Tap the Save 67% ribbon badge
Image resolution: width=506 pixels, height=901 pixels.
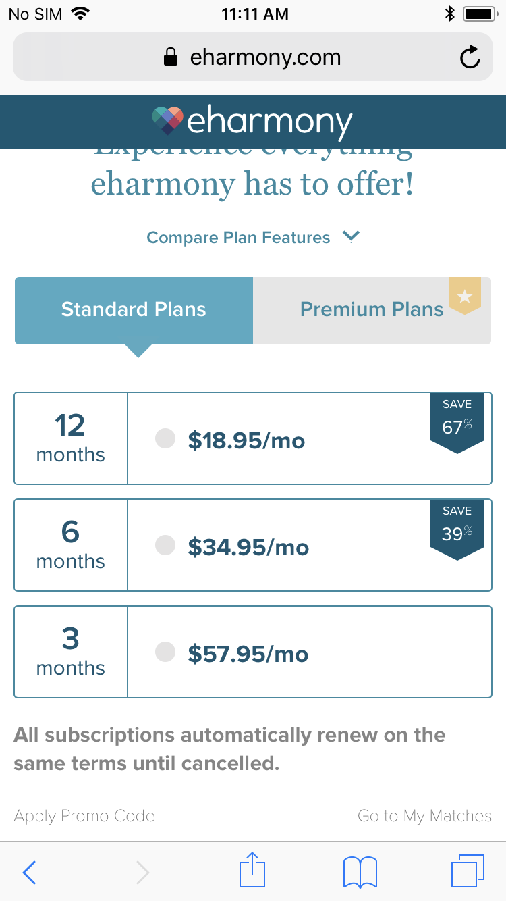pyautogui.click(x=457, y=421)
